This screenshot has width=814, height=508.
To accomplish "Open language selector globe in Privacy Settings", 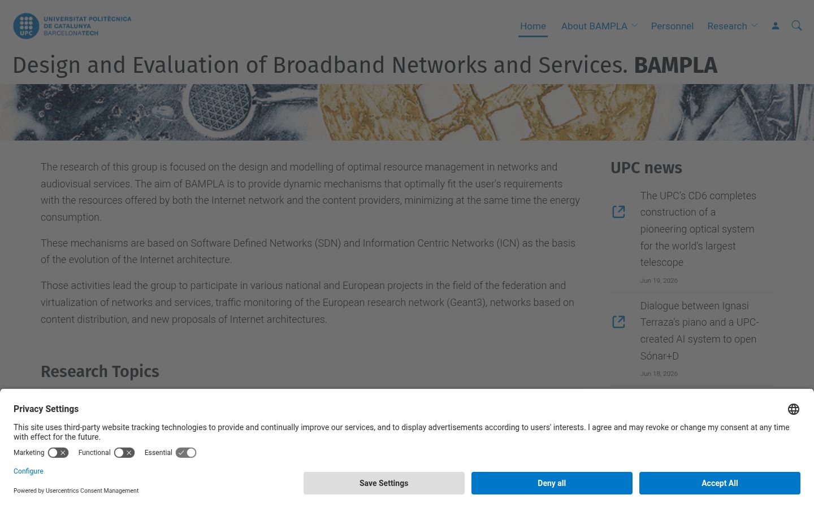I will coord(794,409).
